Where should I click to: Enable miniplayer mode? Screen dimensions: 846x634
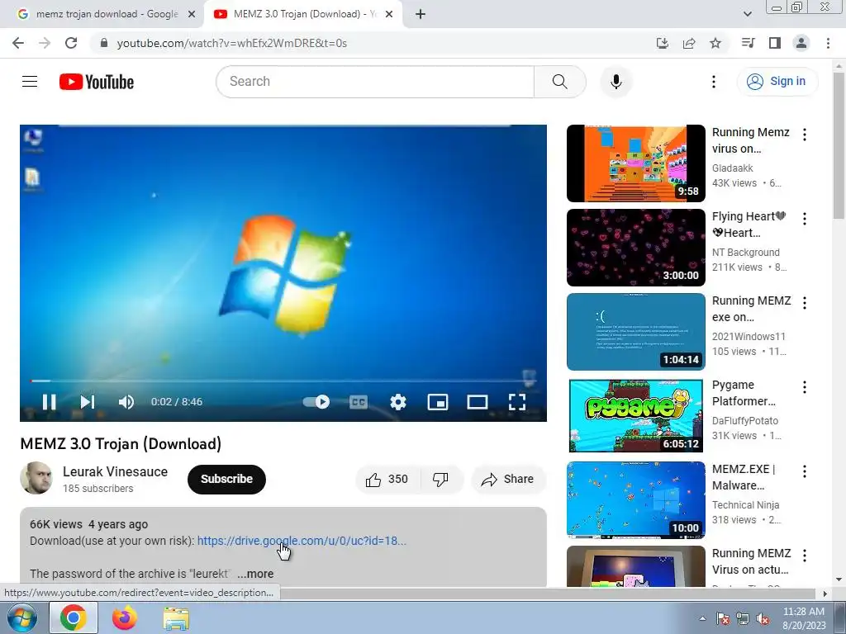point(438,402)
